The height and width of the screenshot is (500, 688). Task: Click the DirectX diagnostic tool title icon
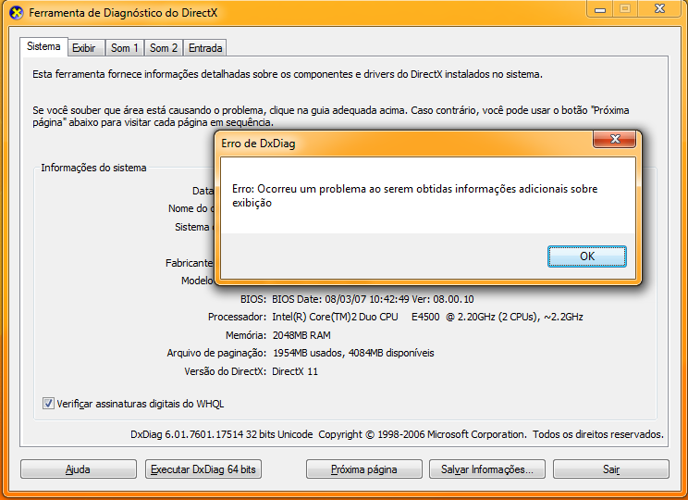pyautogui.click(x=17, y=13)
